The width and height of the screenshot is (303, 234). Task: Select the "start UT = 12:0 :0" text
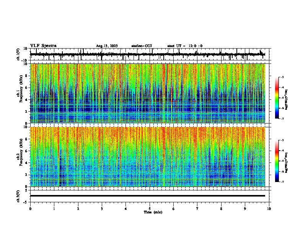click(x=185, y=46)
